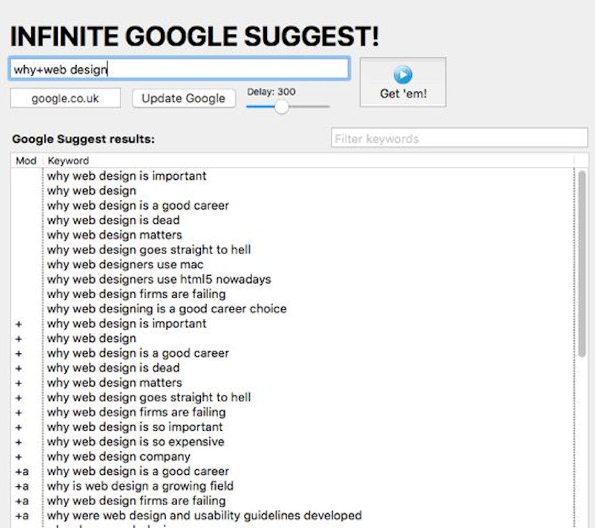Select 'why web design is so expensive' row
The height and width of the screenshot is (528, 595).
[x=136, y=442]
